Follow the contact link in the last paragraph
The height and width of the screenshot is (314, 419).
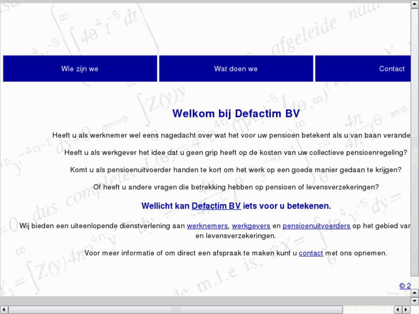click(311, 253)
